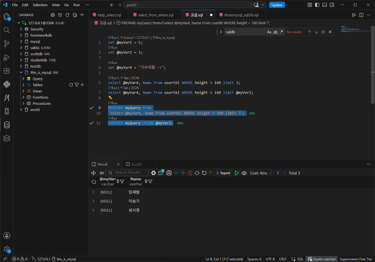This screenshot has width=375, height=262.
Task: Toggle Use Regular Expression in find
Action: tap(281, 32)
